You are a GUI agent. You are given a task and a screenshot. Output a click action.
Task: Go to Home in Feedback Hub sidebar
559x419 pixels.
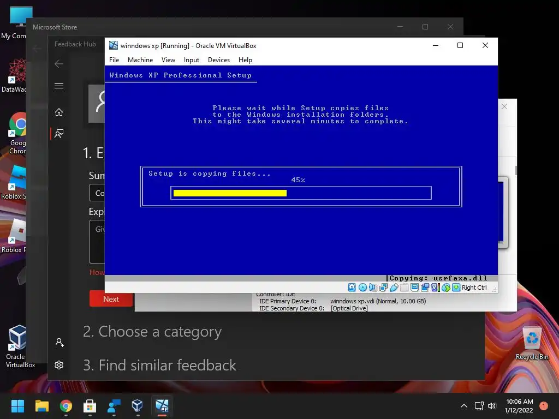(x=59, y=112)
